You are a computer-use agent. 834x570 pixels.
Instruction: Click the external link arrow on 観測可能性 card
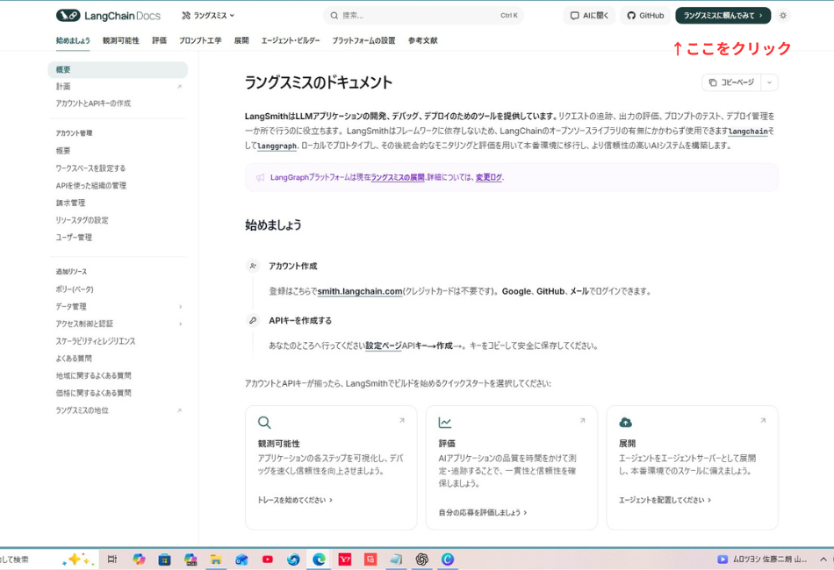(404, 419)
